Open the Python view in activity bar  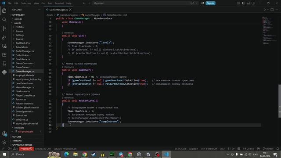[4, 72]
